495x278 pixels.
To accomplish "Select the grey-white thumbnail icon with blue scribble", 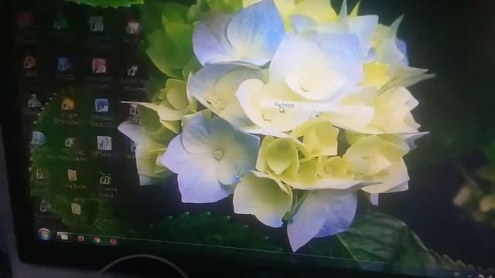I will [104, 143].
